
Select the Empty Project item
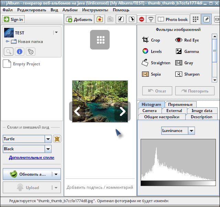(21, 64)
